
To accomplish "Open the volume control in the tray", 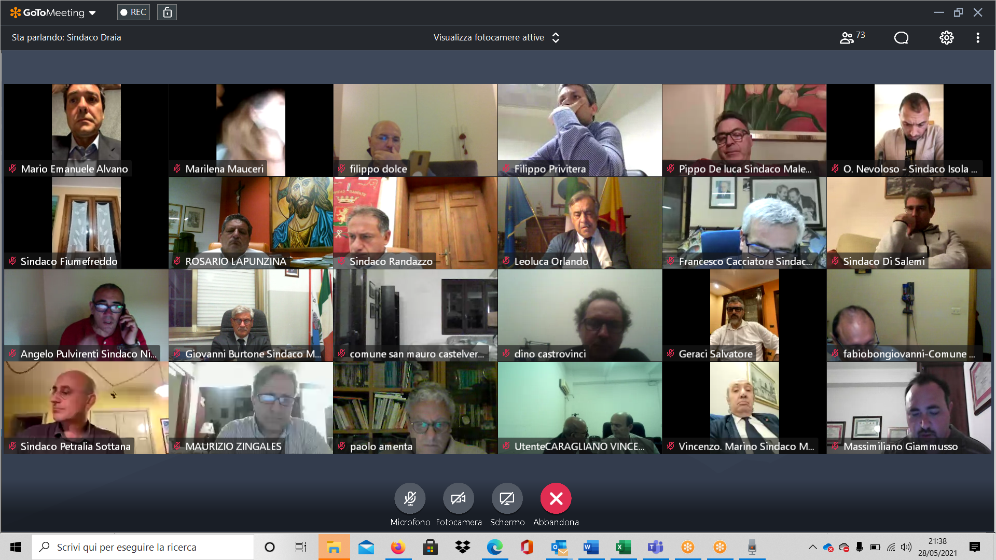I will point(906,547).
